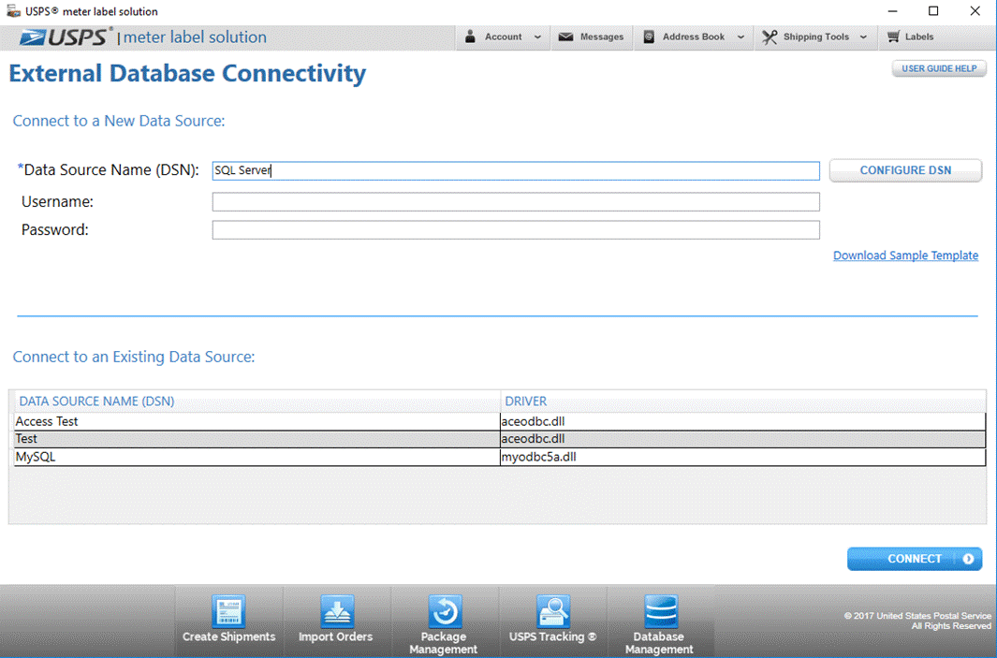Focus the Password input field
Screen dimensions: 997x658
pos(516,229)
